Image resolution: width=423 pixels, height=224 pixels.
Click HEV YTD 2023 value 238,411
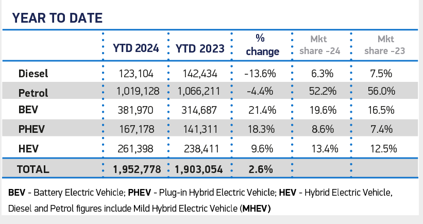[201, 149]
